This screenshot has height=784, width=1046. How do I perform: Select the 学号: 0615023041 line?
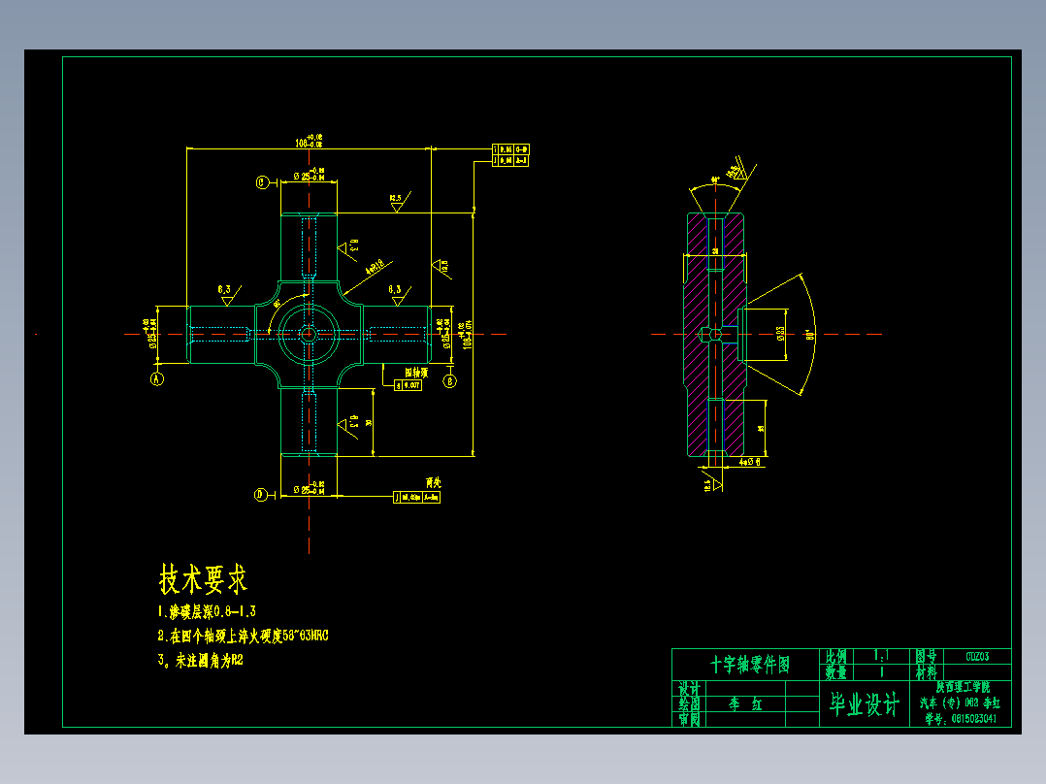coord(961,719)
